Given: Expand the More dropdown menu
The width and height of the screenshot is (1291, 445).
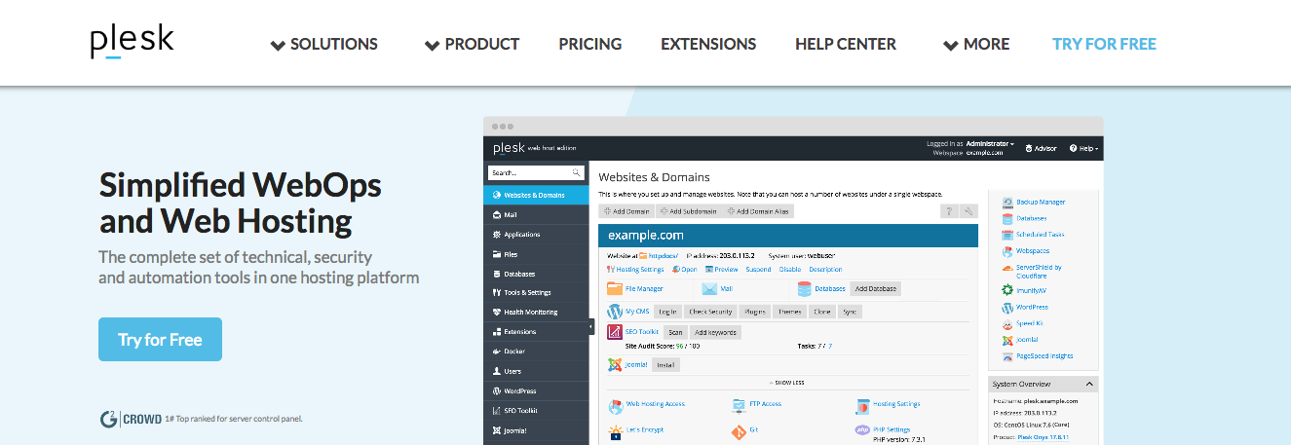Looking at the screenshot, I should tap(976, 44).
